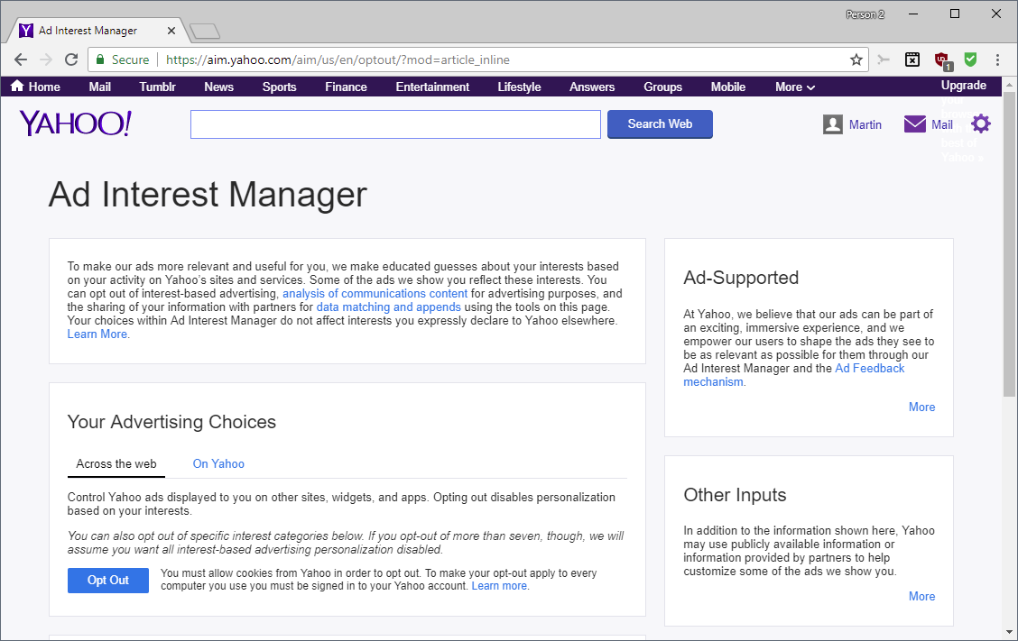Screen dimensions: 1018x641
Task: Open Tumblr in the navbar
Action: [158, 87]
